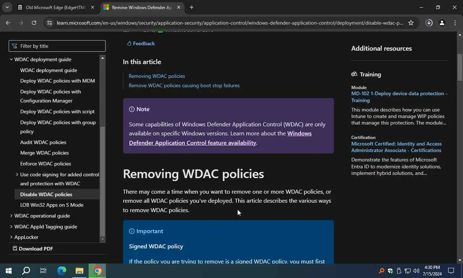
Task: Click the table of contents scrollbar thumb
Action: (x=102, y=181)
